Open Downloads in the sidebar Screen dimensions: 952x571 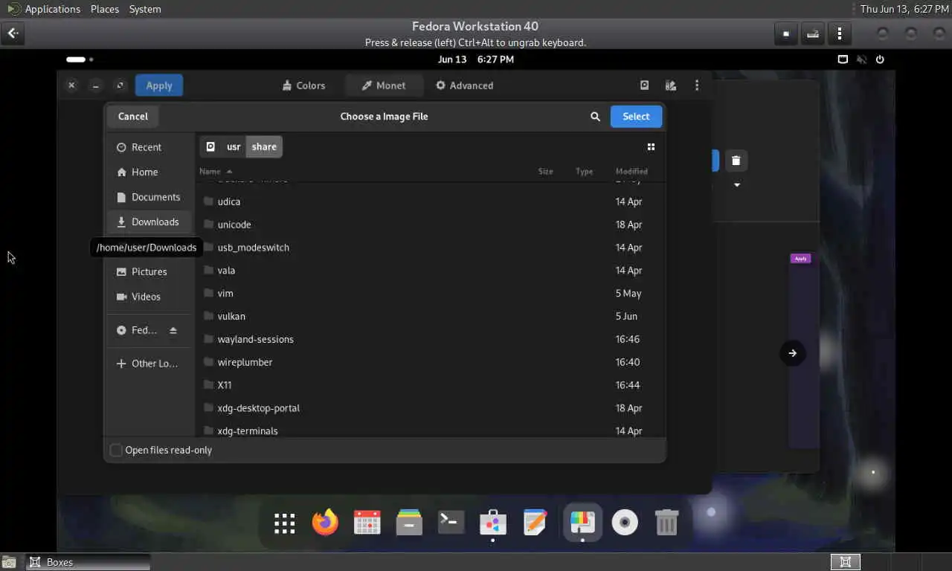149,222
